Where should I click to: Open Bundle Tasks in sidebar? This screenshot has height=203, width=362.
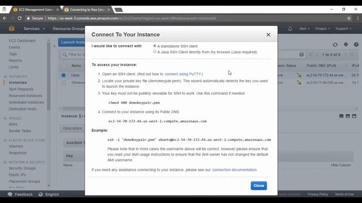(x=20, y=131)
